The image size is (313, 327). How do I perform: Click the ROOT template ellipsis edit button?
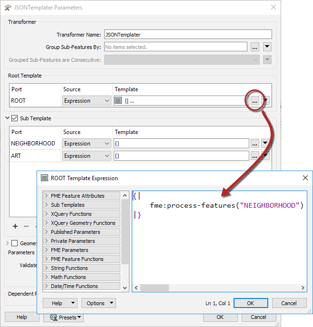[x=254, y=101]
